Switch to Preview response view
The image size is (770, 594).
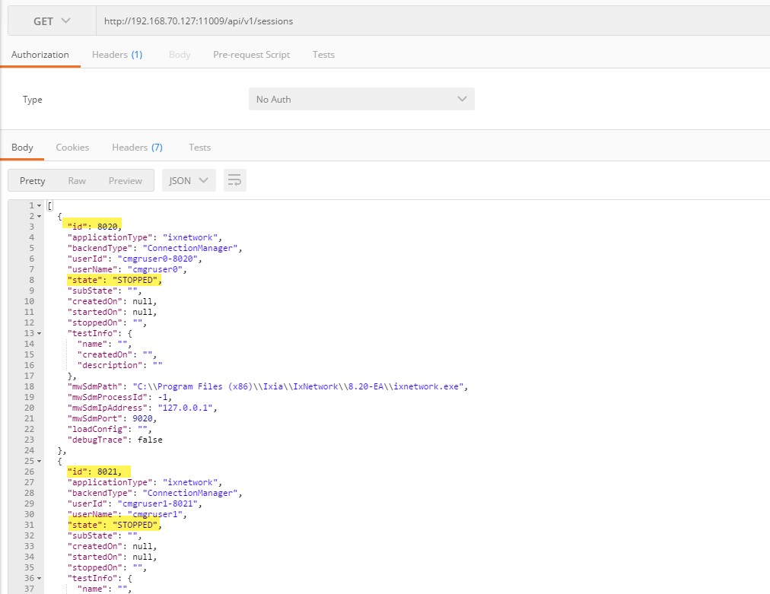[x=126, y=181]
